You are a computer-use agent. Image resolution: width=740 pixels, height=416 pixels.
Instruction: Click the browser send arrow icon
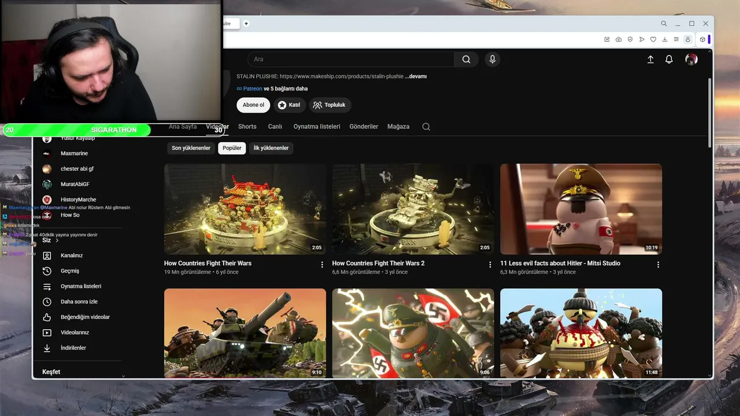[642, 39]
